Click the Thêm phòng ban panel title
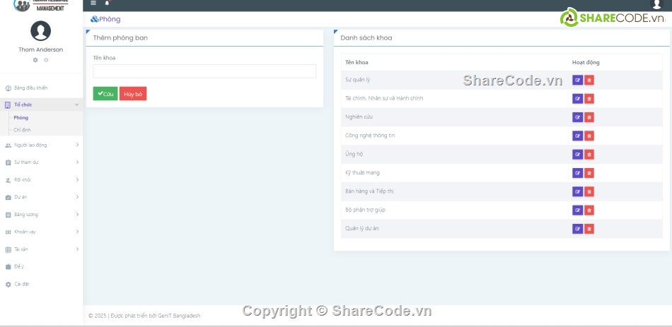 click(120, 37)
